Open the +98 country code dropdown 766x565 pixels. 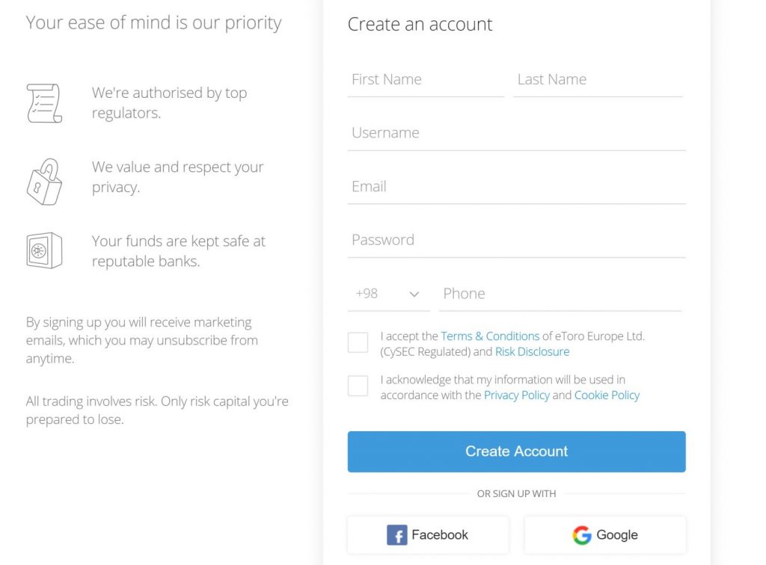388,294
